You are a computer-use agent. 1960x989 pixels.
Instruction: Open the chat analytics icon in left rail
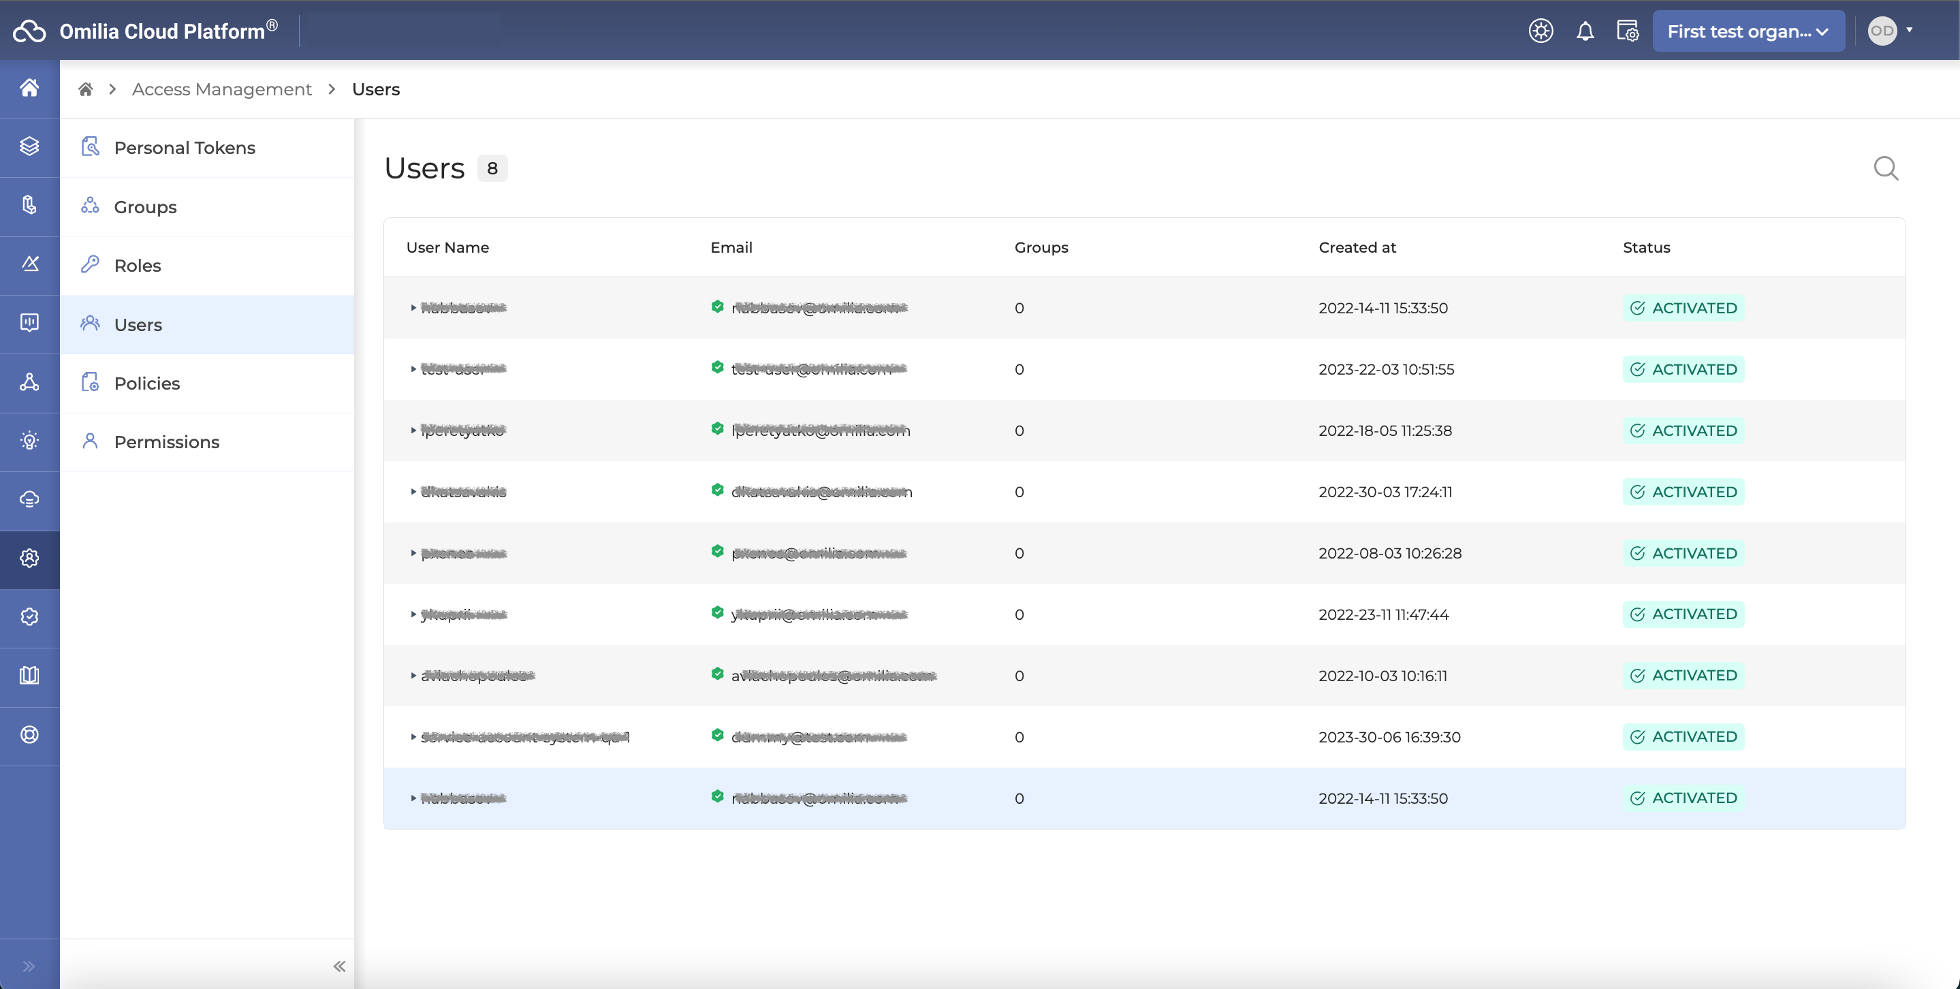(30, 324)
